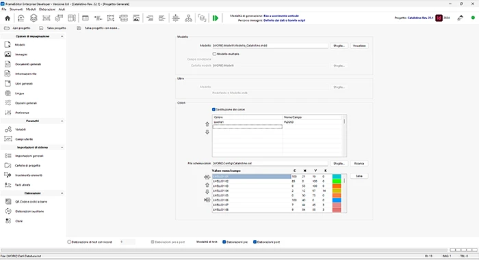Click the picture frame toolbar icon

click(136, 18)
